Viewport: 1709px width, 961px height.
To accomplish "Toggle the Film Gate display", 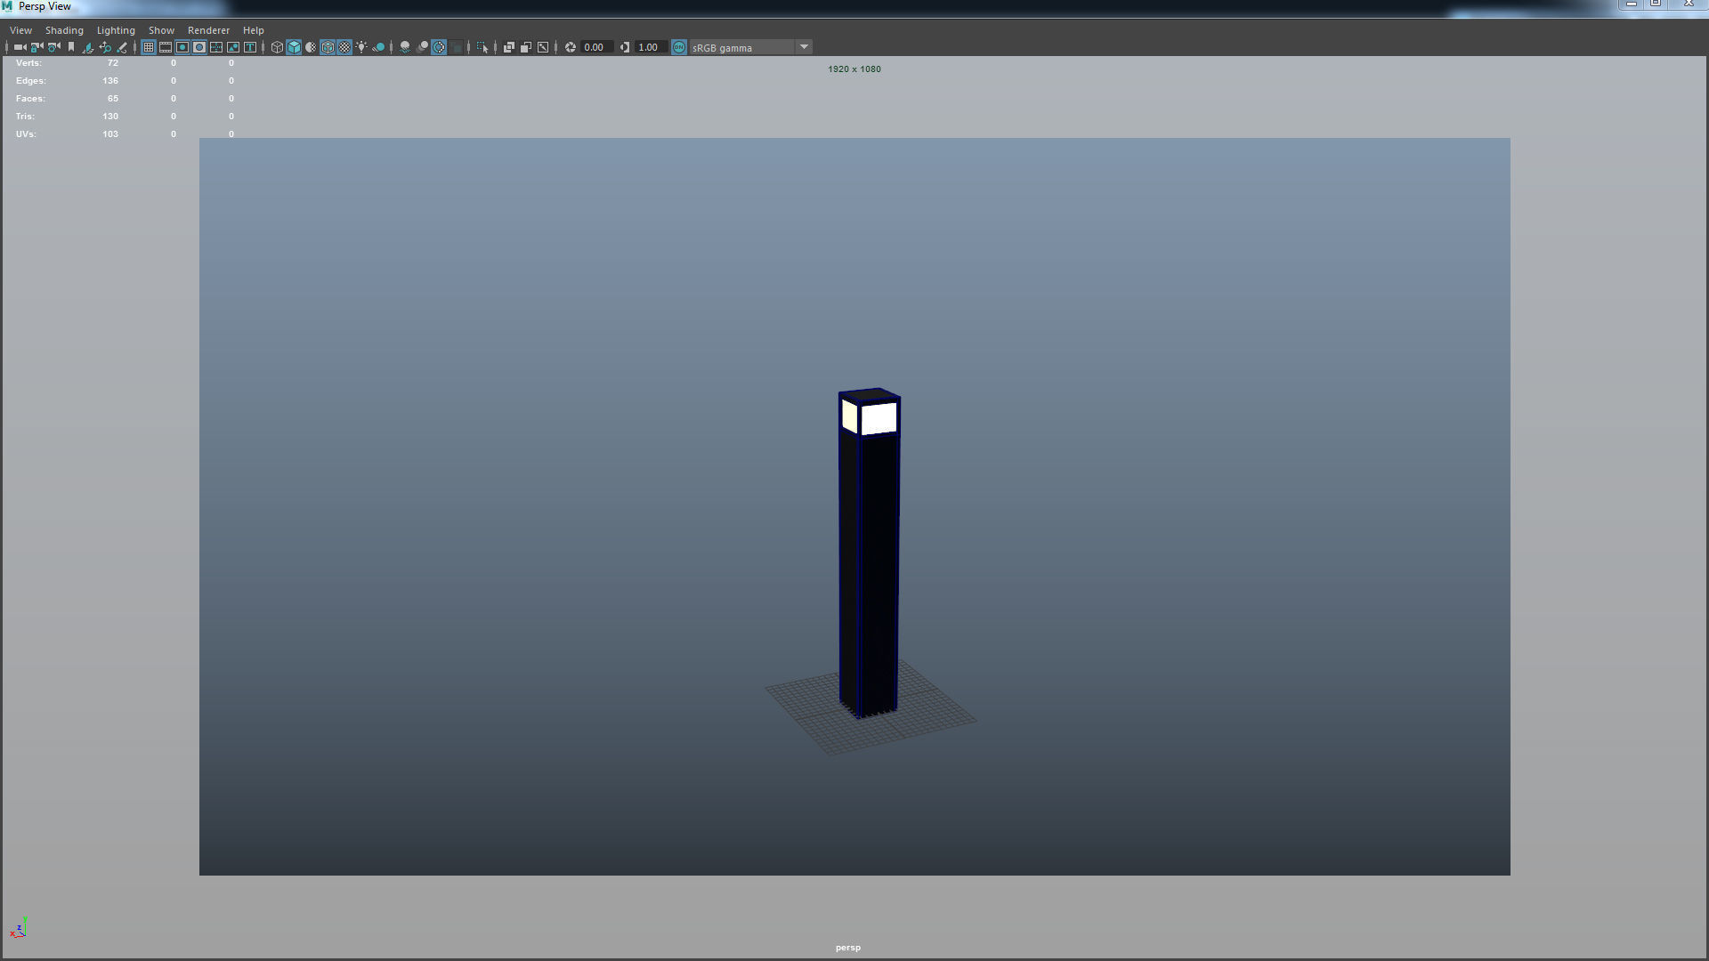I will coord(166,47).
